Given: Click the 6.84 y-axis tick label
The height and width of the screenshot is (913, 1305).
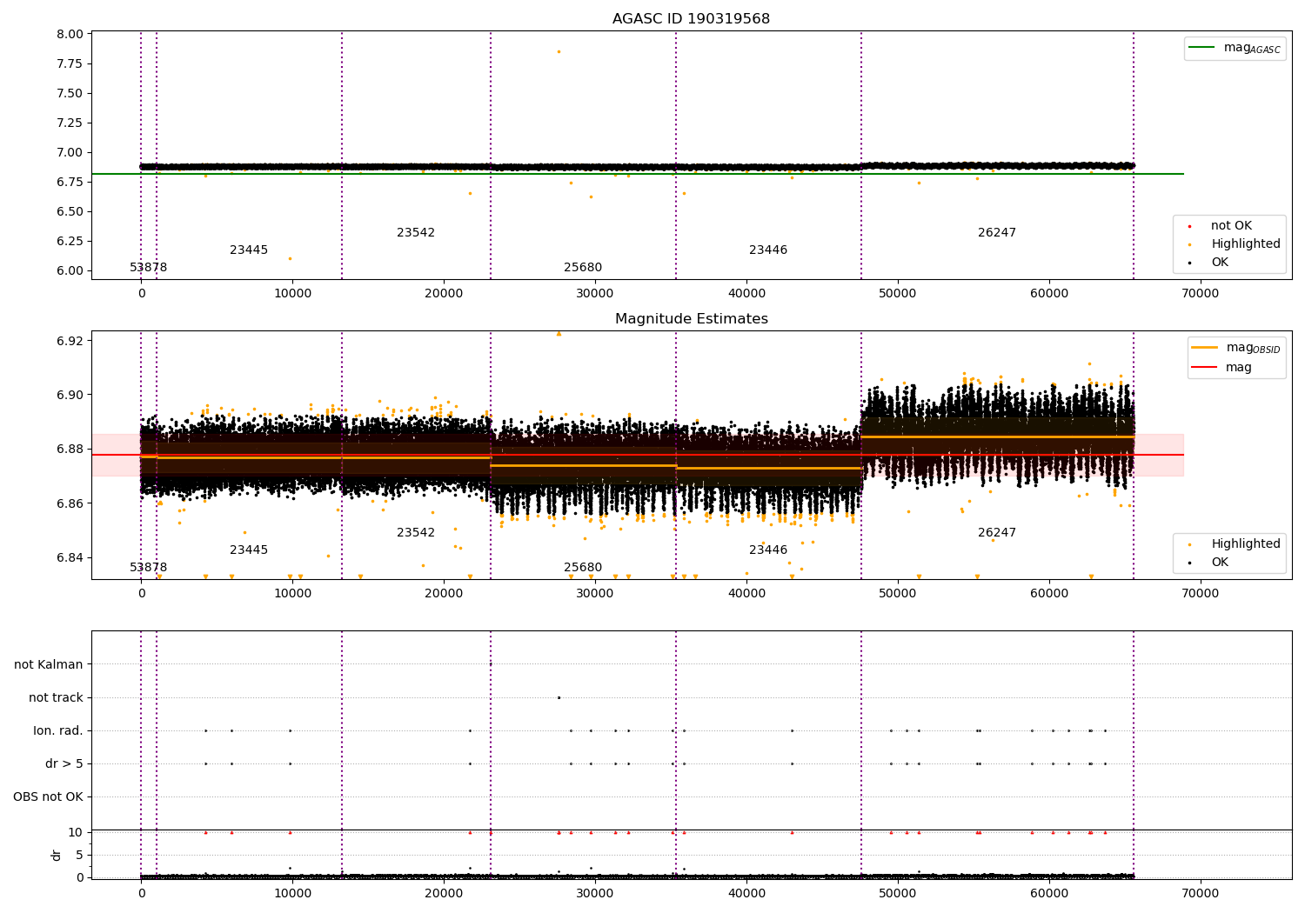Looking at the screenshot, I should 70,558.
